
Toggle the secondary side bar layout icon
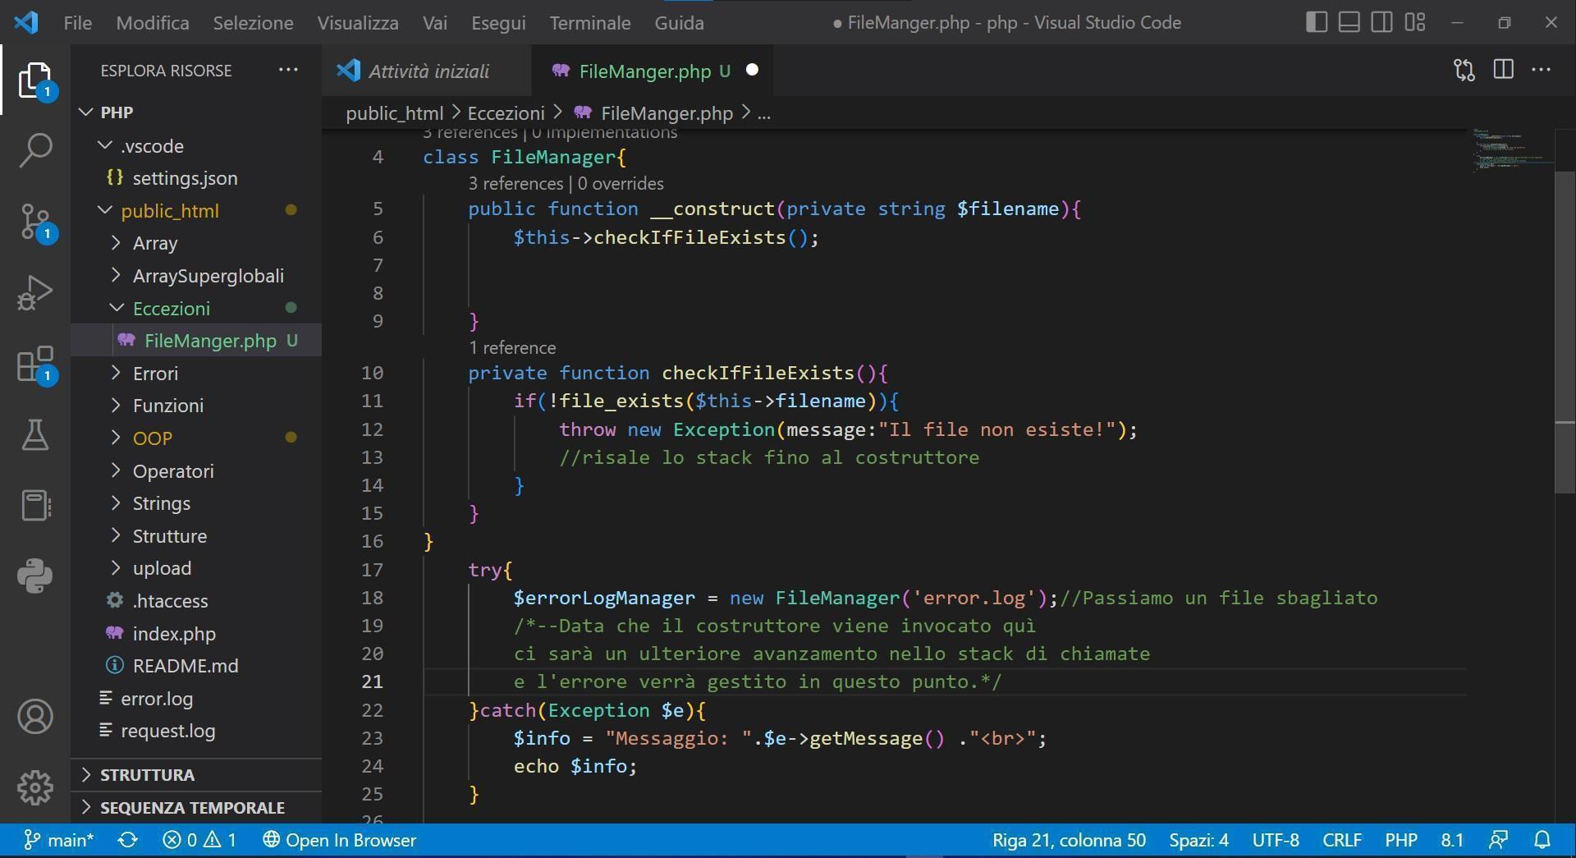pos(1382,22)
